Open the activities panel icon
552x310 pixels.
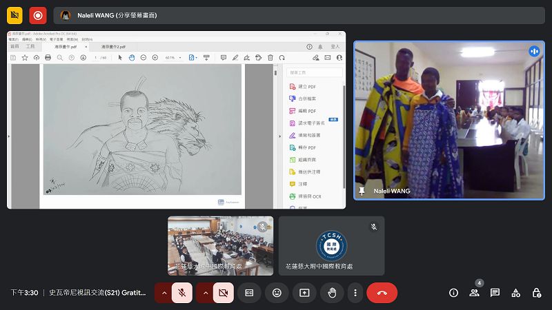click(x=515, y=293)
